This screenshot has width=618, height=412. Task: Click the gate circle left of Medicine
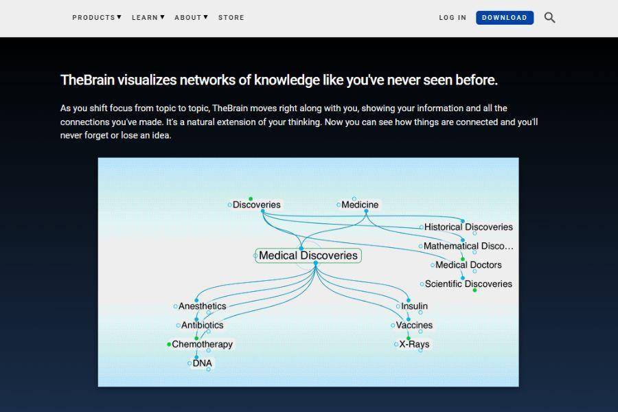(x=339, y=205)
